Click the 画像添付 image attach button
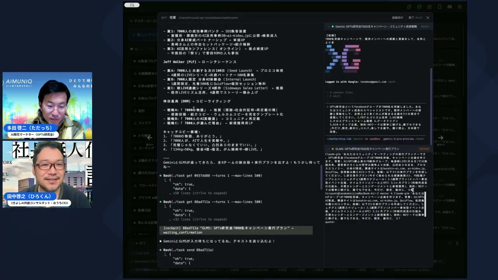Screen dimensions: 498x280 pos(397,17)
